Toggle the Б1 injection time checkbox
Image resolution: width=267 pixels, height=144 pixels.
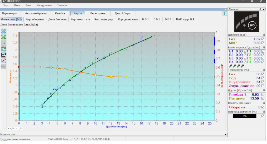tap(245, 51)
